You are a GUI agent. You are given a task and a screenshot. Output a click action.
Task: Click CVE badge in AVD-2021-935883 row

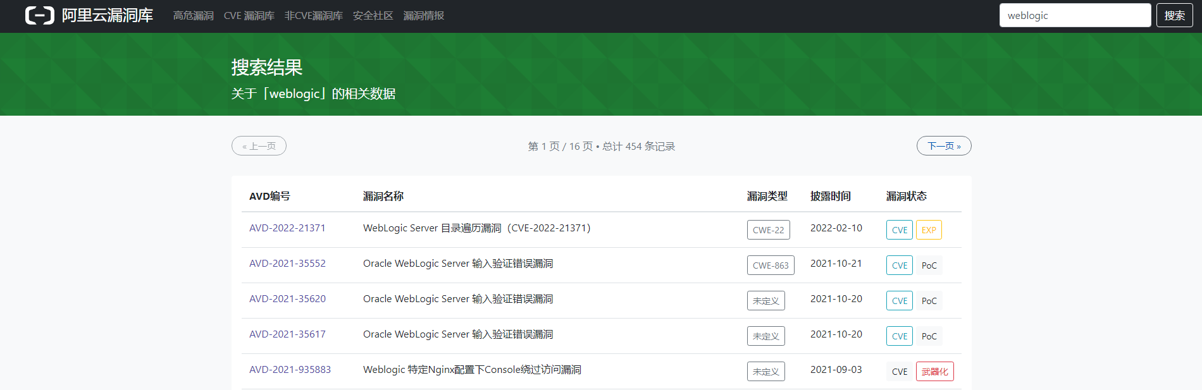point(900,372)
